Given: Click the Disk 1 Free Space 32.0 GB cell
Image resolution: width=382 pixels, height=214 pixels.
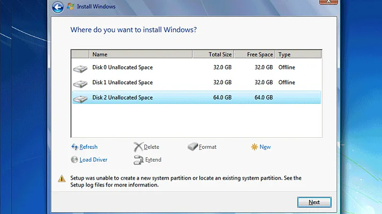Looking at the screenshot, I should [264, 83].
